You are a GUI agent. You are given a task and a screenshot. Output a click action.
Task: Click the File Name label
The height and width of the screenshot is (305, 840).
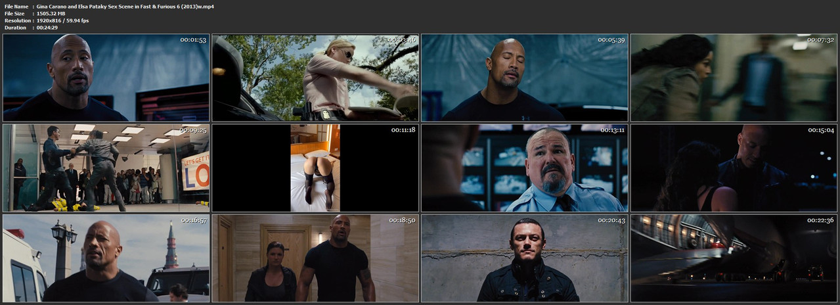click(x=16, y=6)
